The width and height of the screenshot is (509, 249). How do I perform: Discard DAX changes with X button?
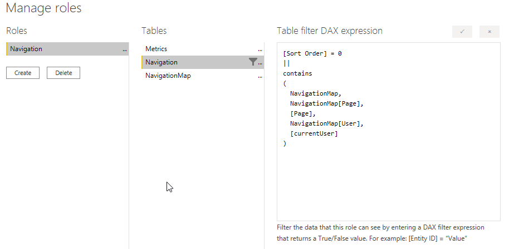coord(489,32)
